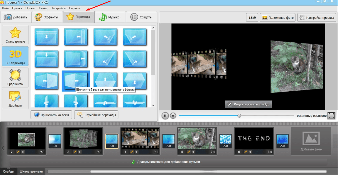Select the Стандартные transitions category
Viewport: 338px width, 175px height.
(x=15, y=35)
